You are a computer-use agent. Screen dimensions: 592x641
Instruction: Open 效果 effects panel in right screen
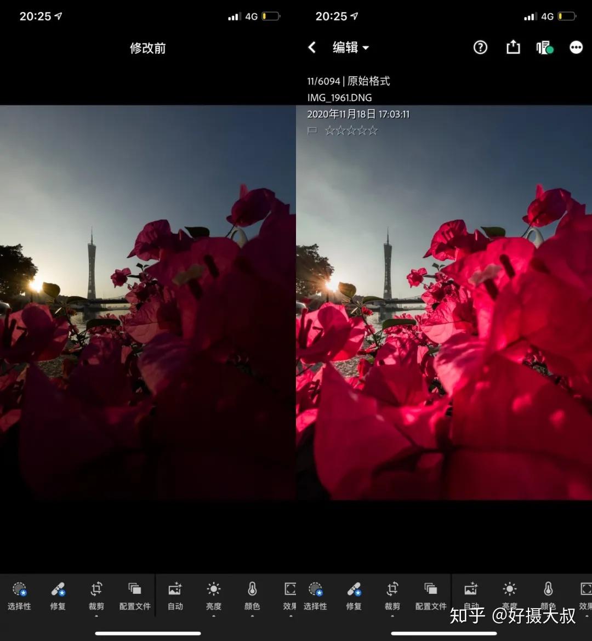point(585,596)
